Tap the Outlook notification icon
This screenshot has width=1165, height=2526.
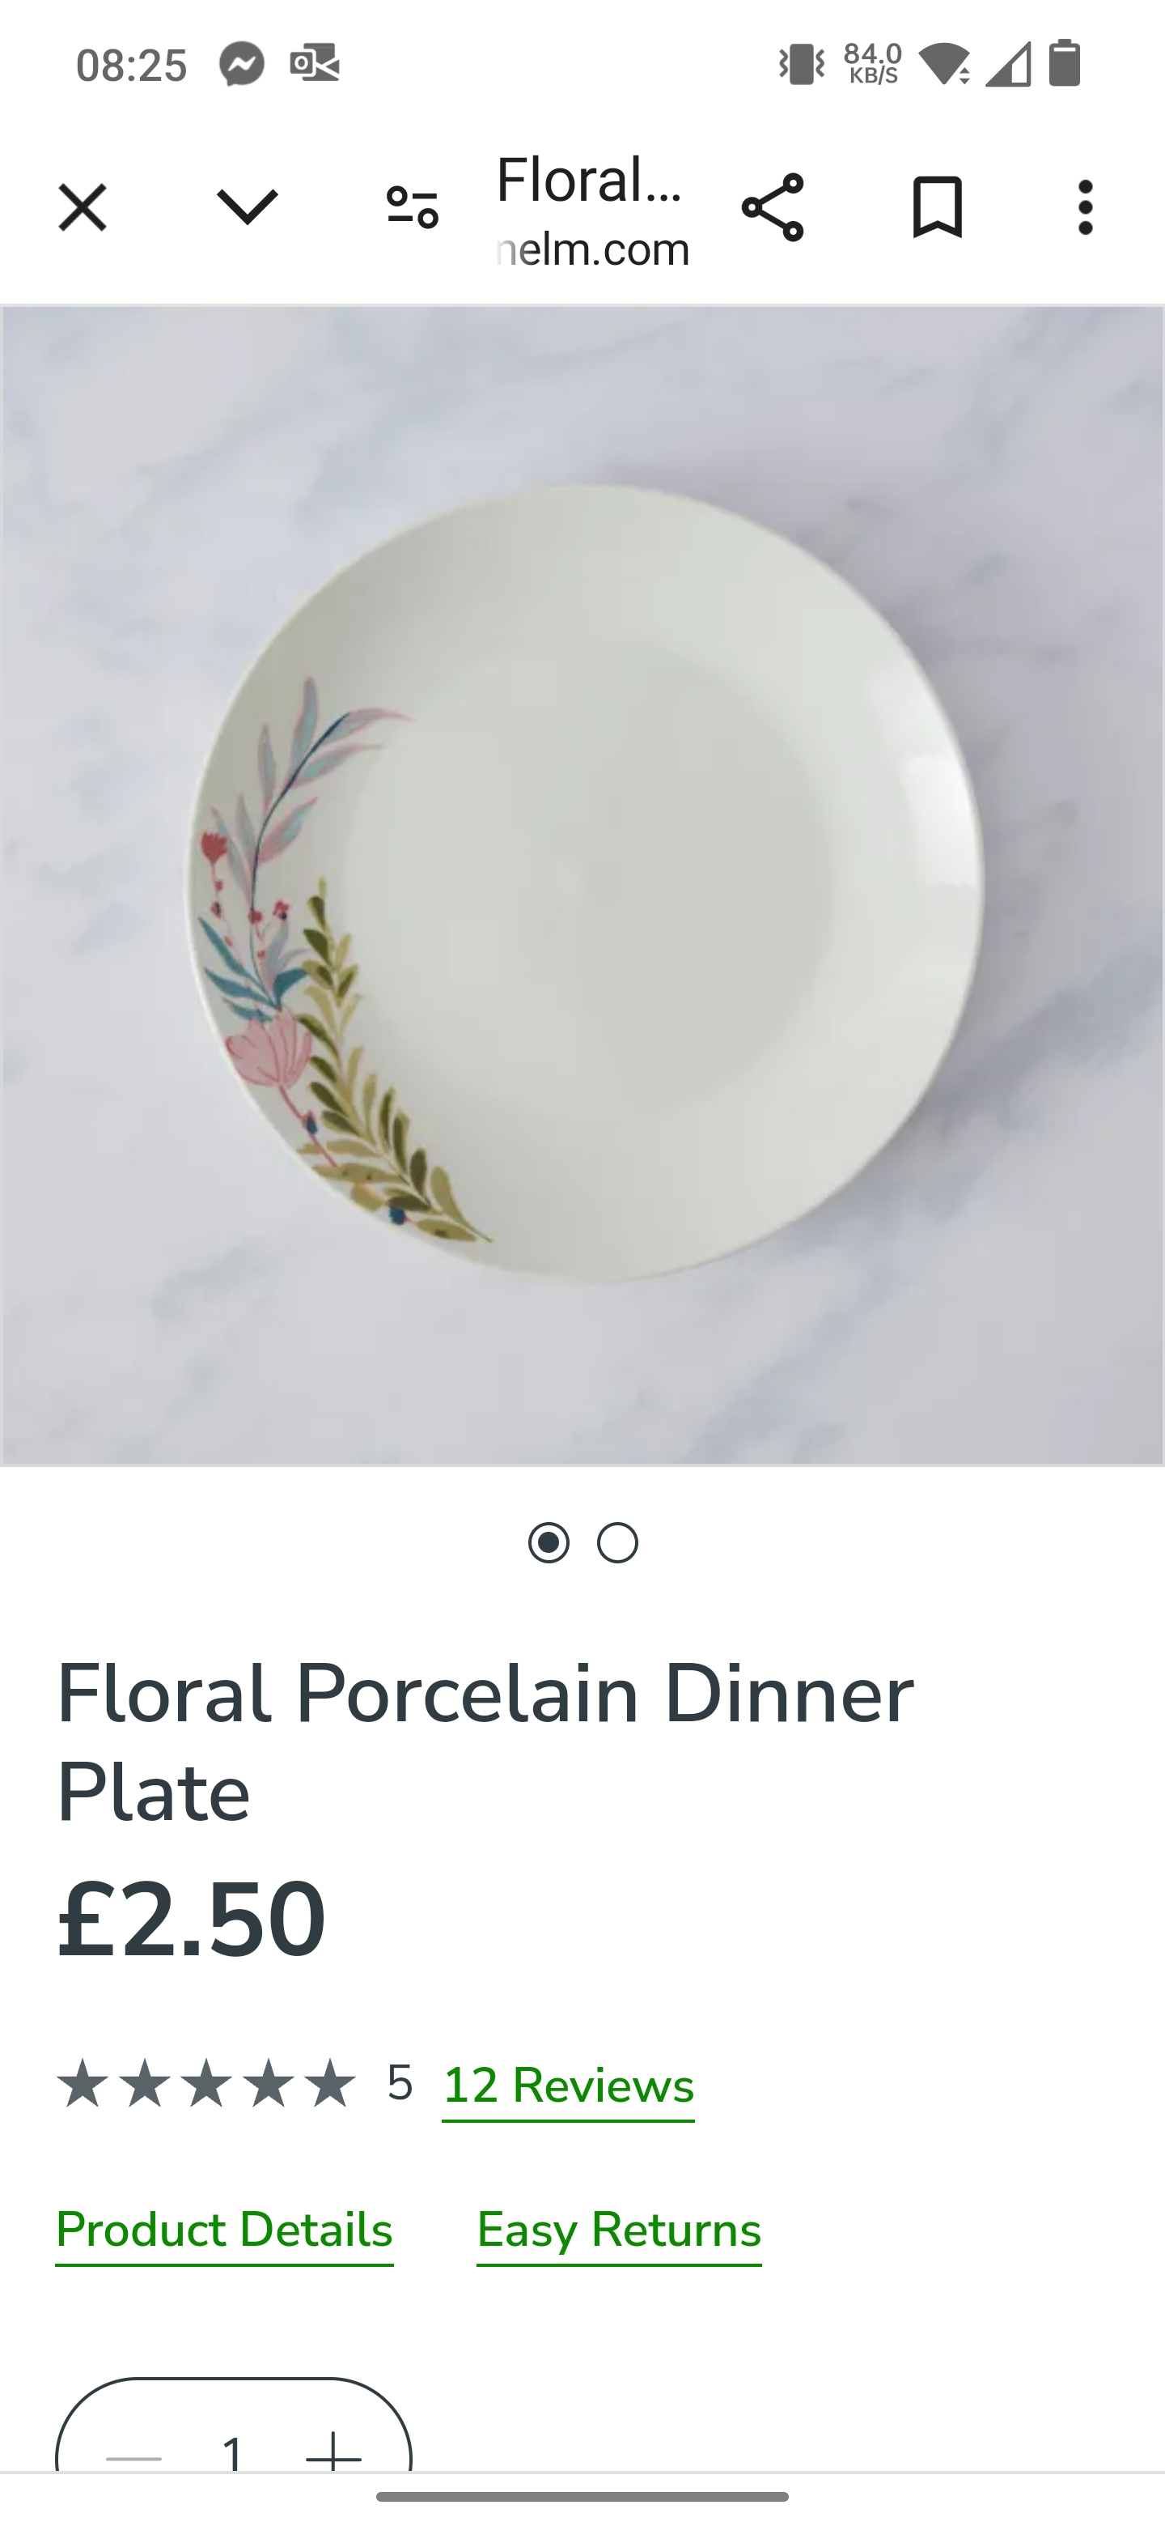pos(315,65)
